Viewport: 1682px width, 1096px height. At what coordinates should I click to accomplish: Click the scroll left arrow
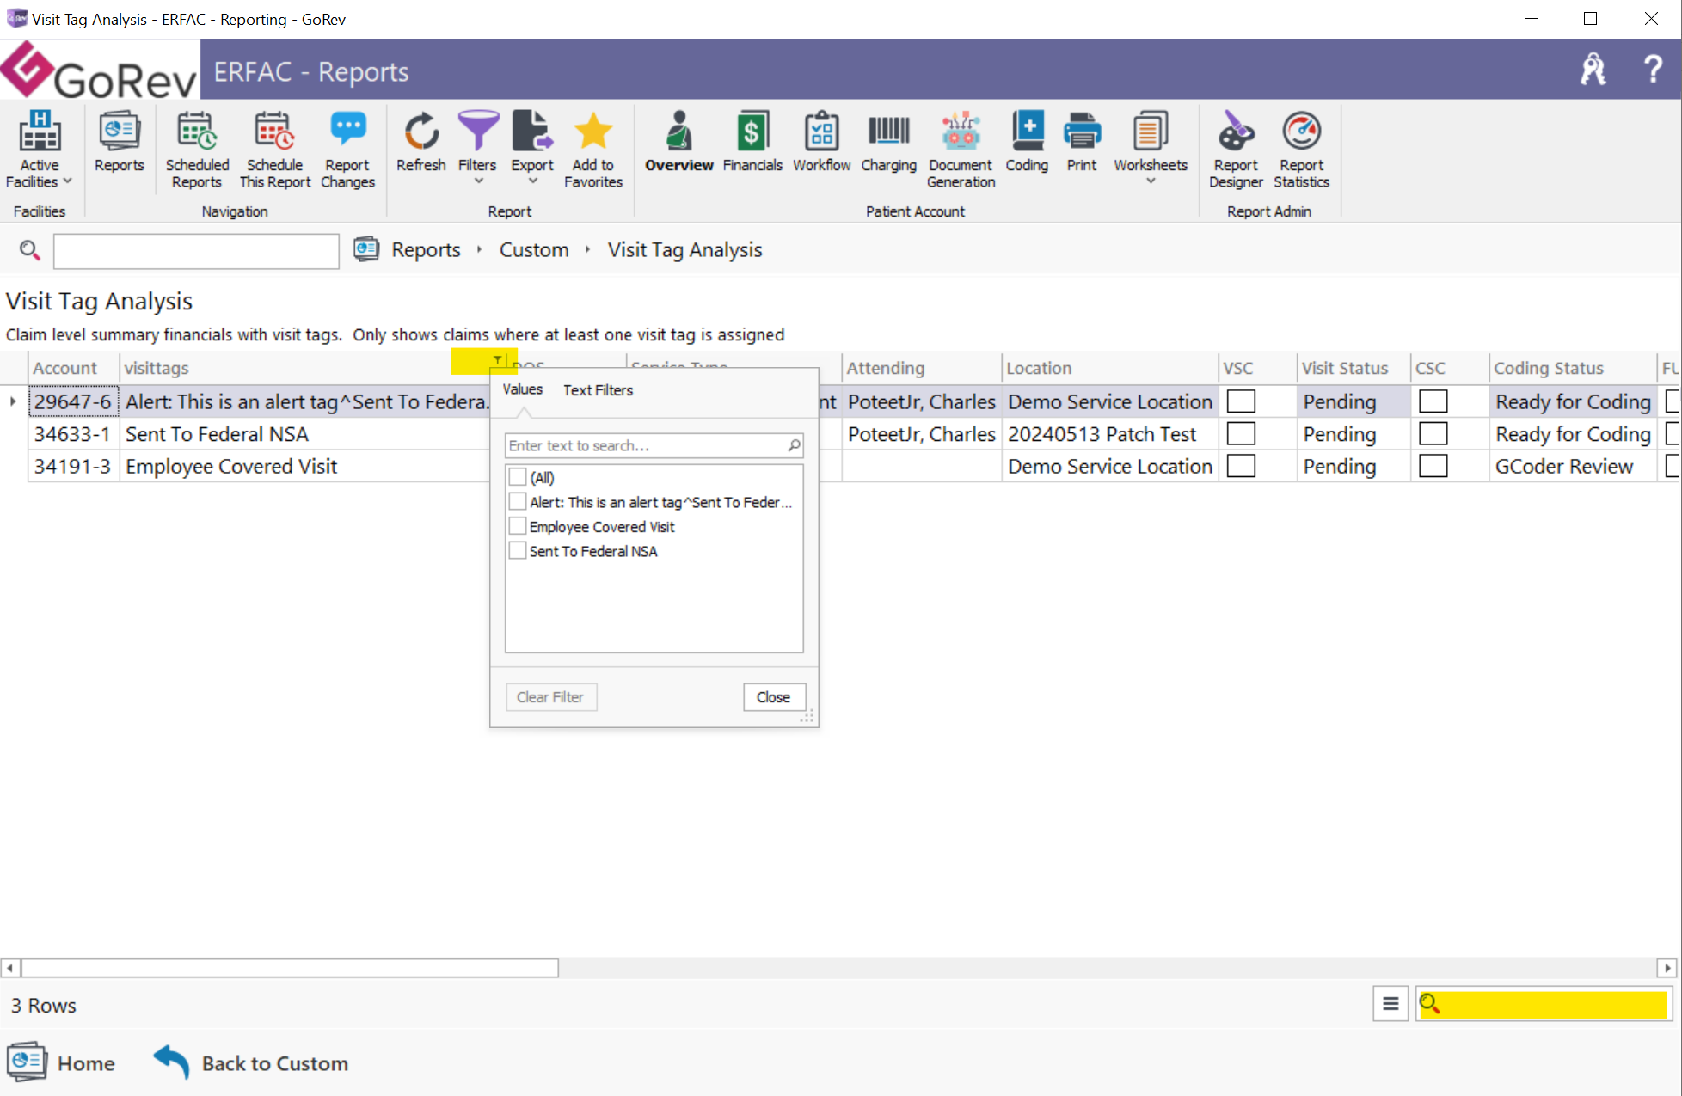click(x=9, y=968)
